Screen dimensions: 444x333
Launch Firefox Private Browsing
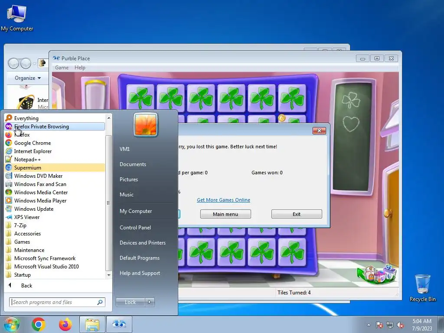coord(55,127)
